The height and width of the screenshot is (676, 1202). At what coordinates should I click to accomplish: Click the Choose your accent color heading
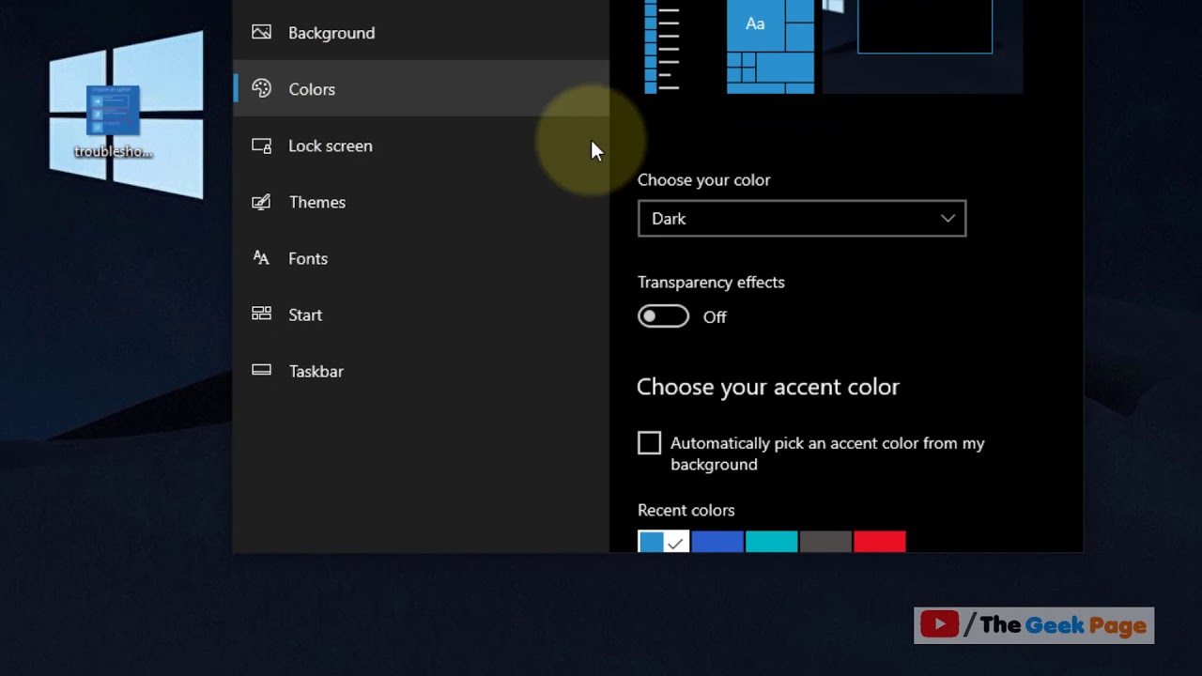[768, 387]
